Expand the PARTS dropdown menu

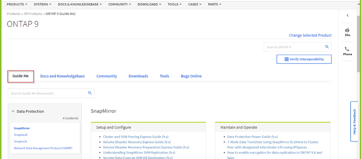[215, 4]
